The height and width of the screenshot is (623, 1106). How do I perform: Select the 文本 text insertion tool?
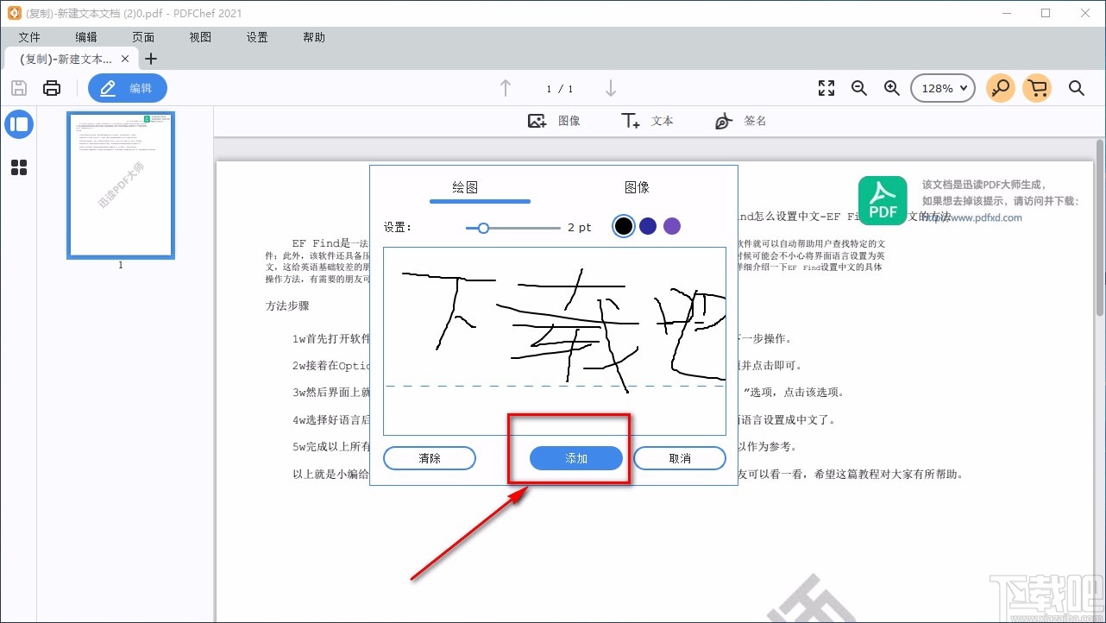point(647,121)
